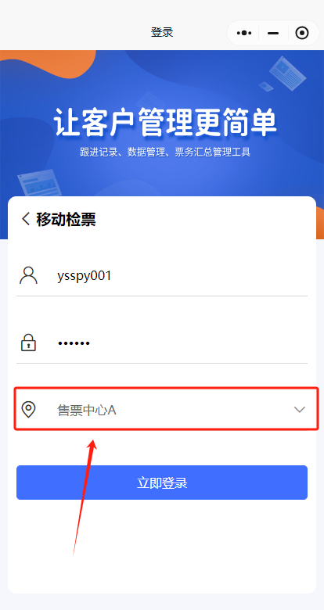Click the location pin icon
Screen dimensions: 324x610
28,410
